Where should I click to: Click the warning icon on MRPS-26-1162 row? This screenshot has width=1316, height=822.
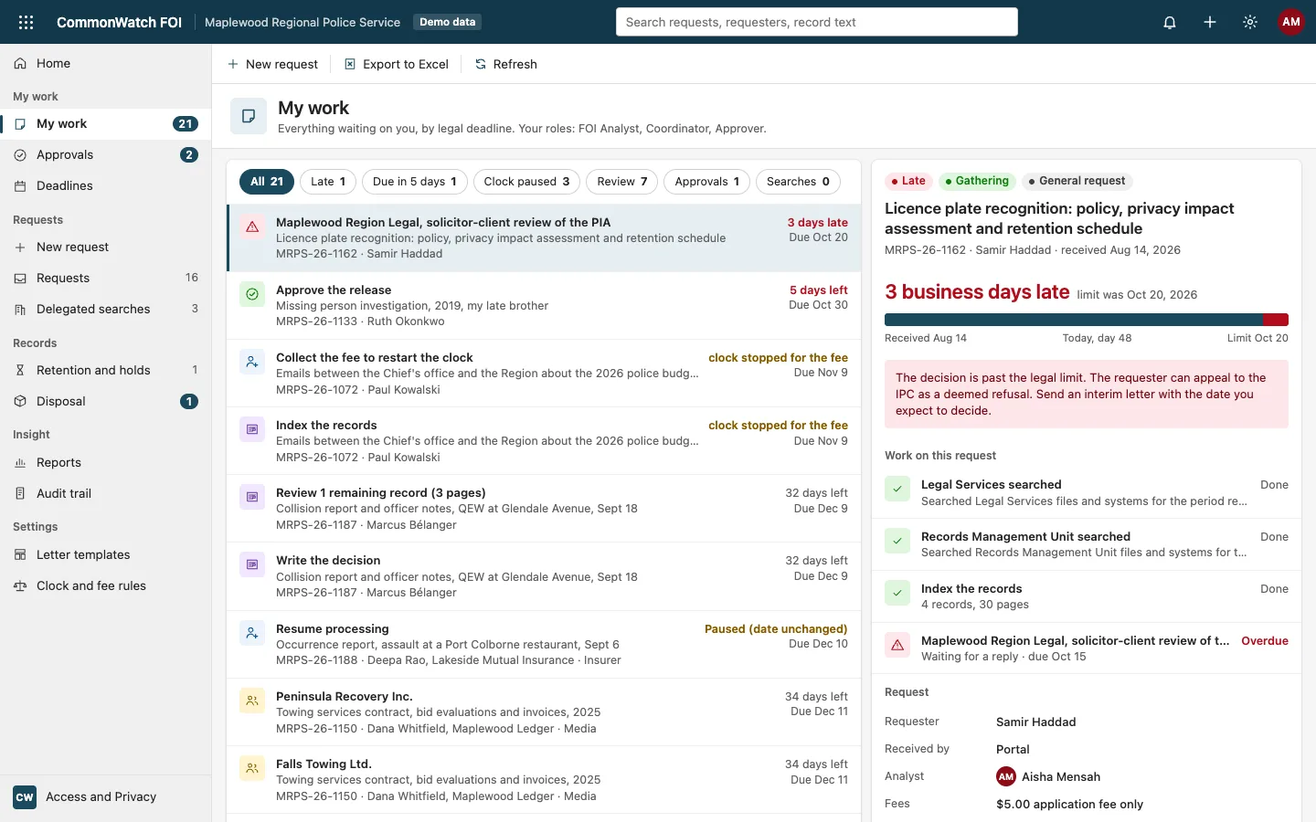pos(252,227)
